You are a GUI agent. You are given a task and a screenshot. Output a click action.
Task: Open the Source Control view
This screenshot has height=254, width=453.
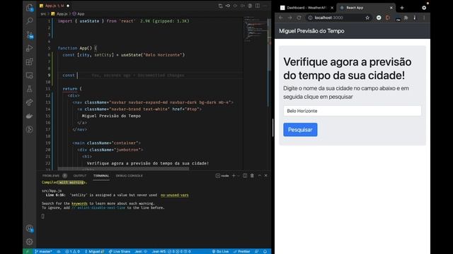click(30, 35)
